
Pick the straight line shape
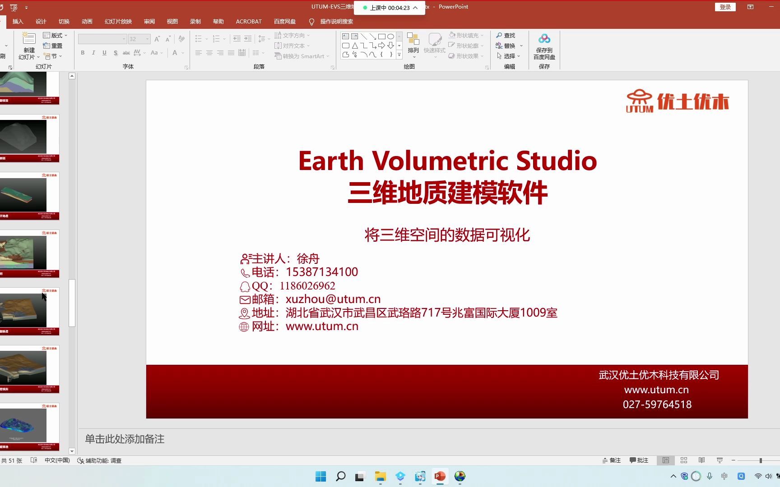coord(364,37)
